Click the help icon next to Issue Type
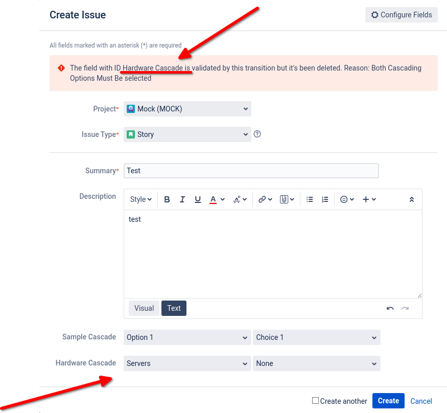The width and height of the screenshot is (447, 413). (x=257, y=134)
